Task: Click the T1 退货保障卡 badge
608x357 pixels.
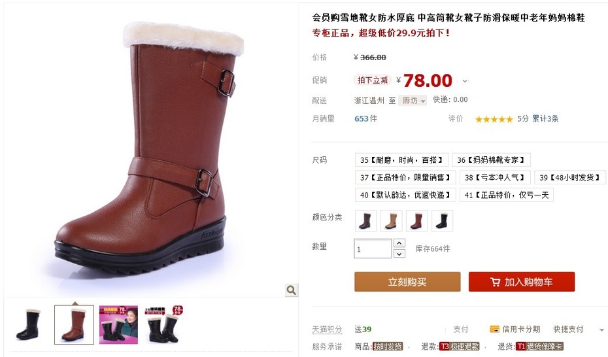Action: (x=539, y=346)
